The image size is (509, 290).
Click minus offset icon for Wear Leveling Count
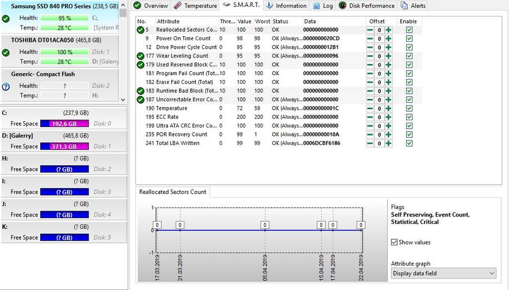coord(370,56)
